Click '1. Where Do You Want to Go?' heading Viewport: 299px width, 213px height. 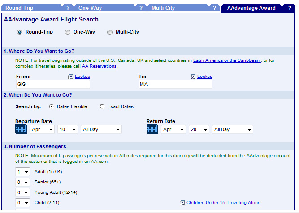click(x=39, y=51)
